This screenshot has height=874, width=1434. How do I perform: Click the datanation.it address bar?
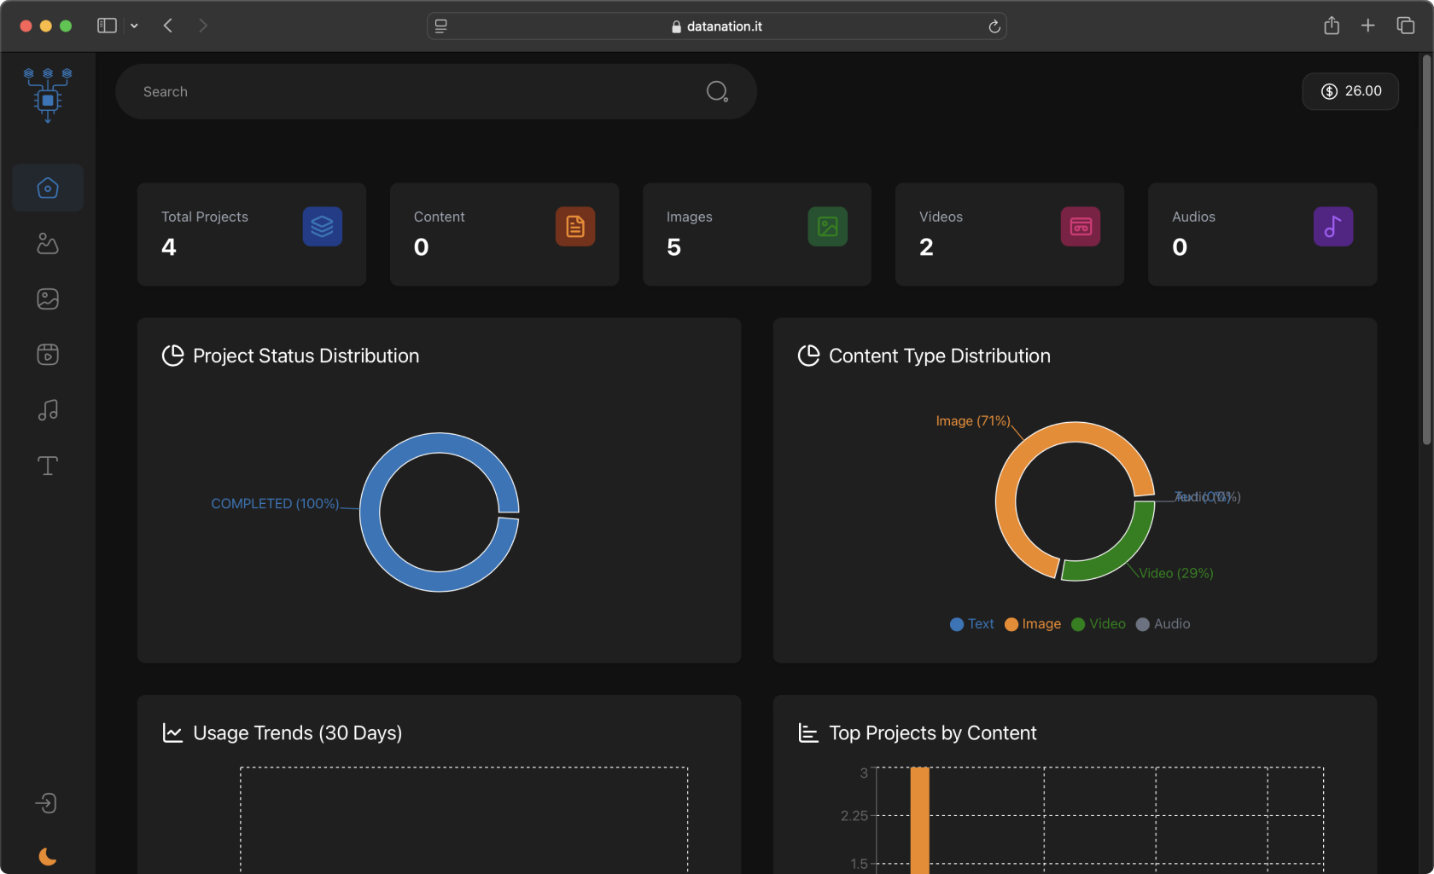tap(717, 26)
